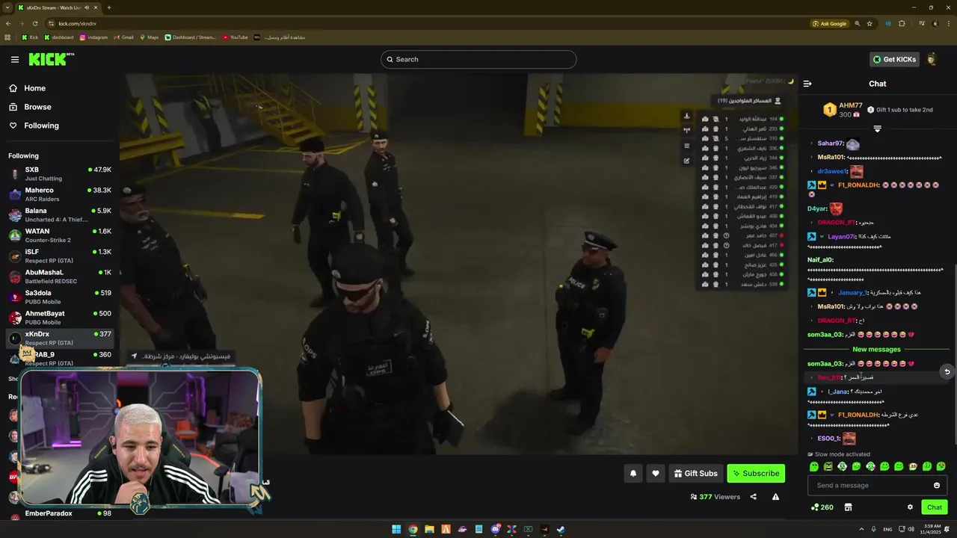
Task: Open the instagram bookmark
Action: click(93, 37)
